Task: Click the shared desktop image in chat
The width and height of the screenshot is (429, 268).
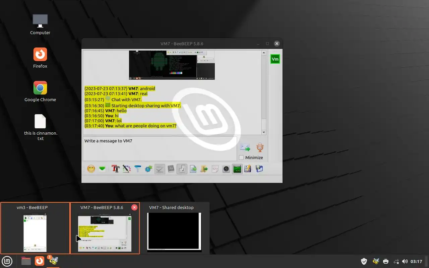Action: pyautogui.click(x=172, y=65)
